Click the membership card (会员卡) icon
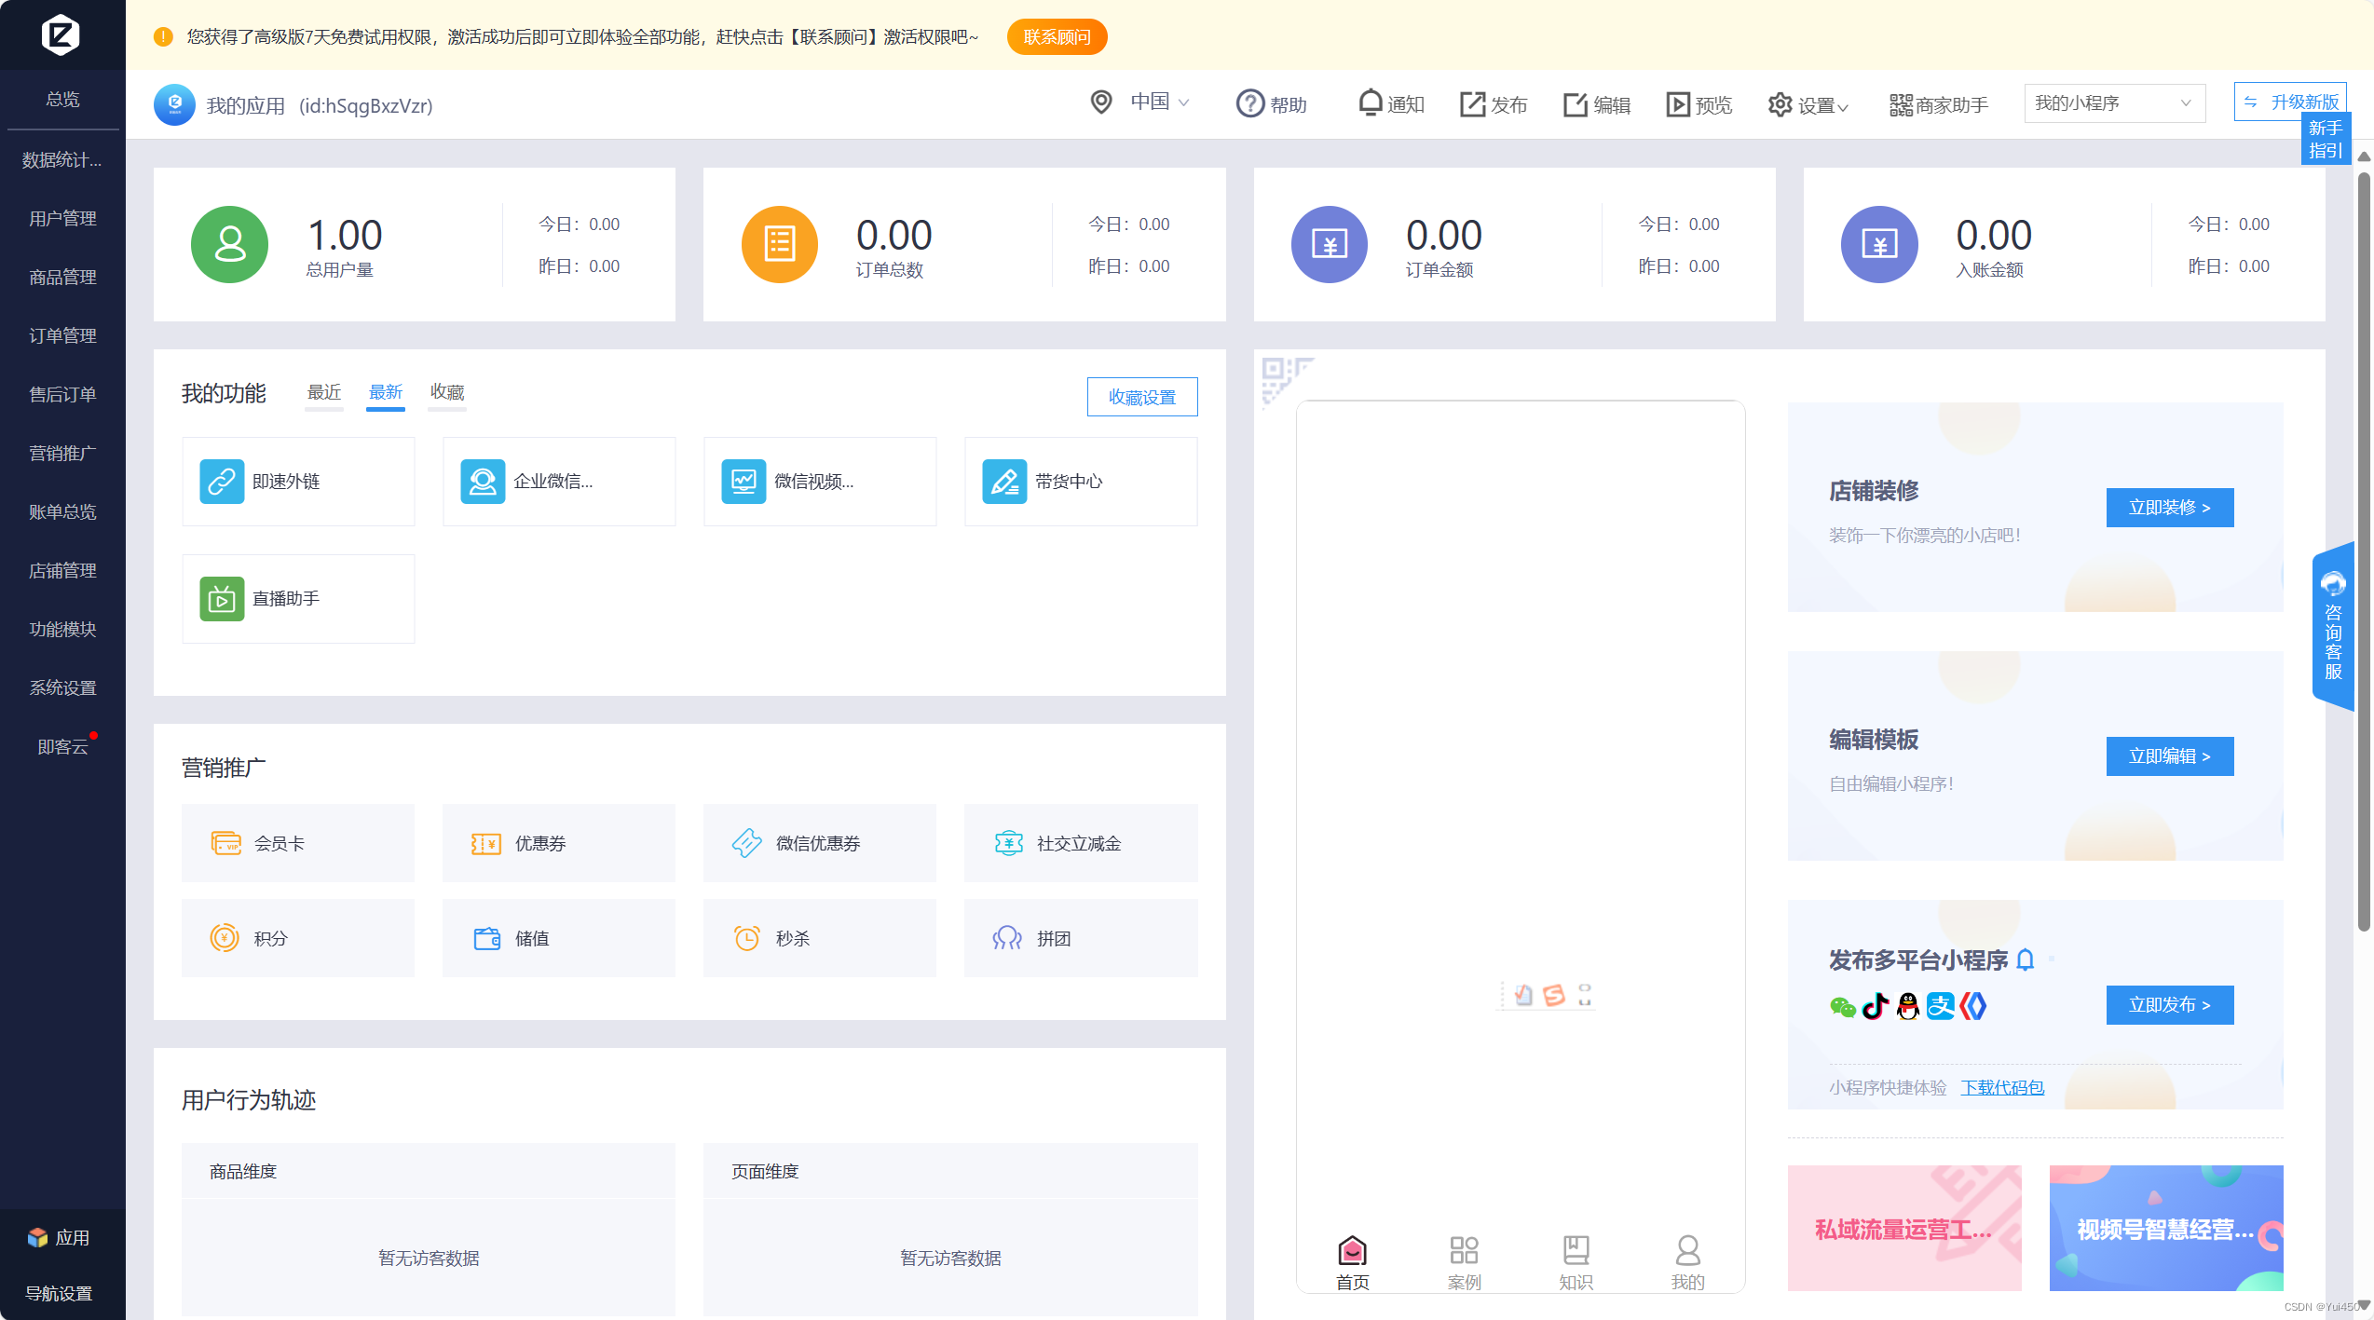The height and width of the screenshot is (1320, 2374). 225,843
